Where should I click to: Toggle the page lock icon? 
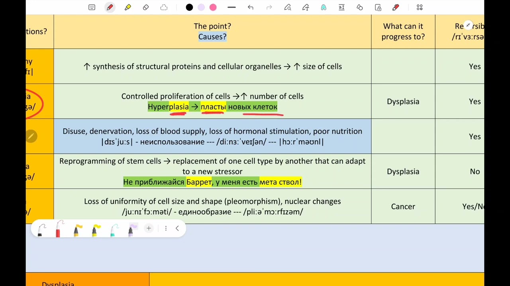[378, 8]
